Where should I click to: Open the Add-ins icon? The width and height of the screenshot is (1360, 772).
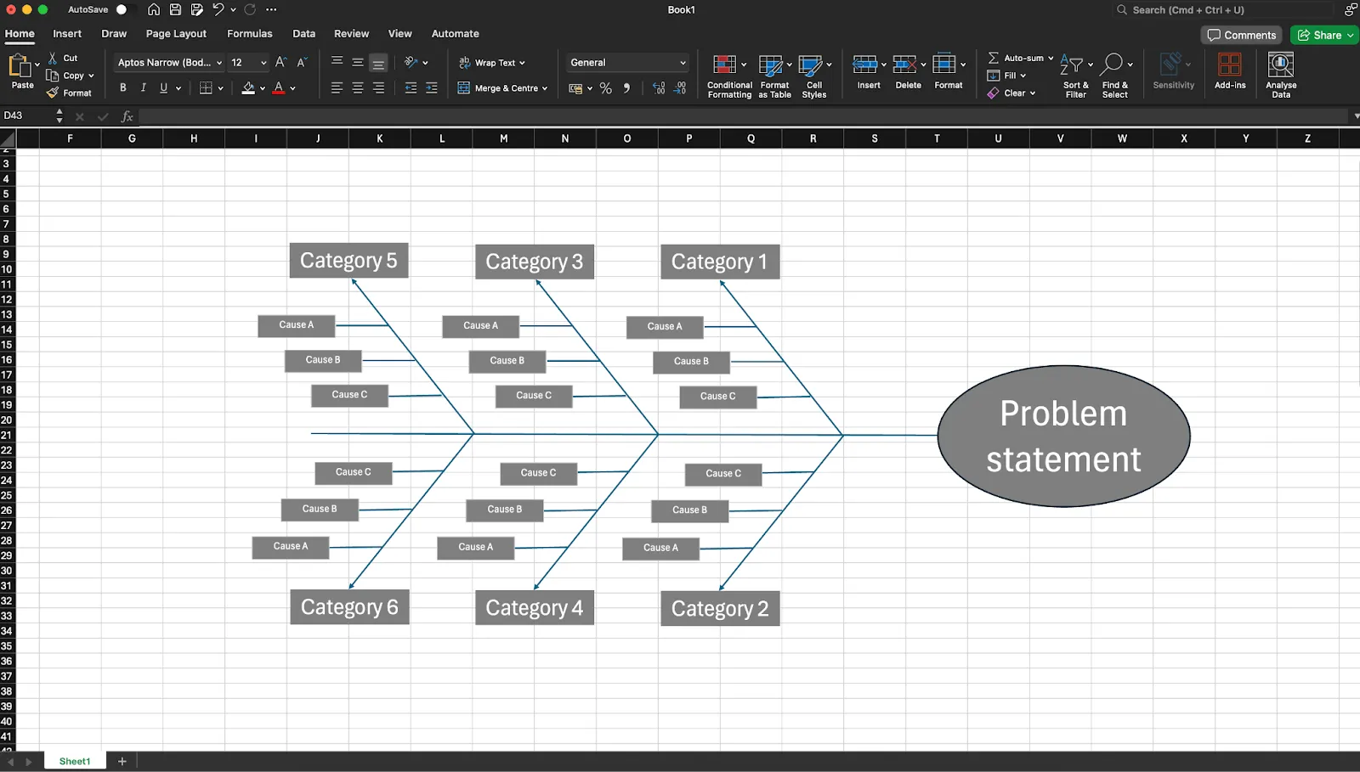tap(1229, 65)
